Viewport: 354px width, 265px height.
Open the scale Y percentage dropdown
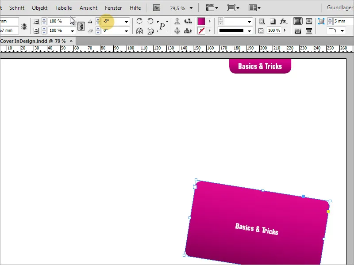click(72, 31)
